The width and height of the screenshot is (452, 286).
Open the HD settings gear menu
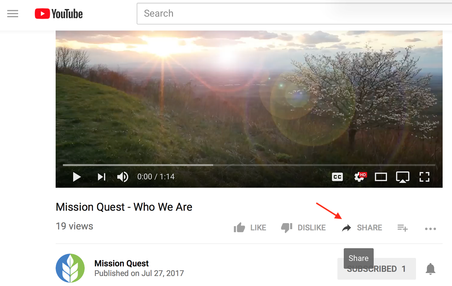[360, 177]
